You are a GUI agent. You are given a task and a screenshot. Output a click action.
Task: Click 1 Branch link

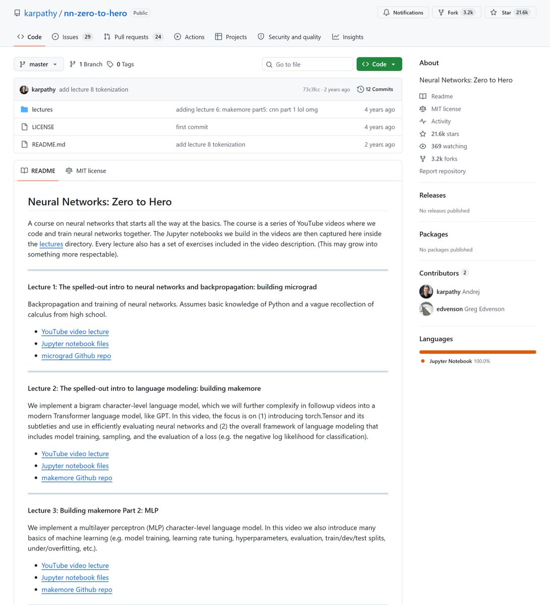click(x=86, y=64)
